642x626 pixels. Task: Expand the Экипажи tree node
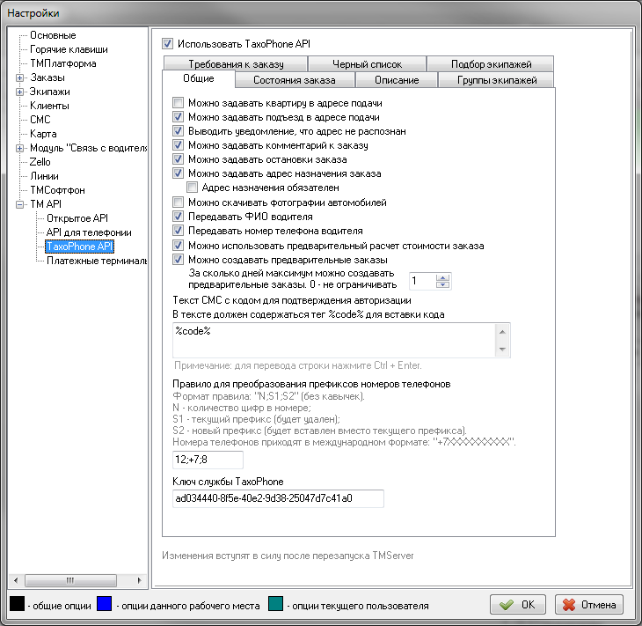(x=20, y=92)
